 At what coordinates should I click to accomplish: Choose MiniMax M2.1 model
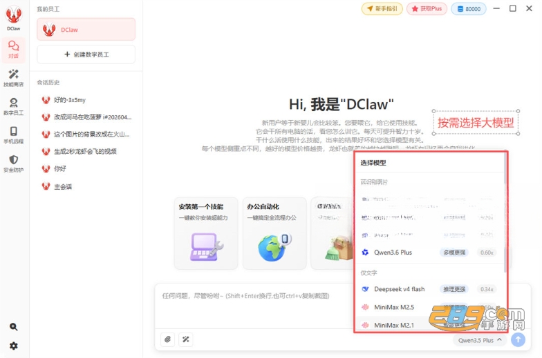(x=429, y=325)
